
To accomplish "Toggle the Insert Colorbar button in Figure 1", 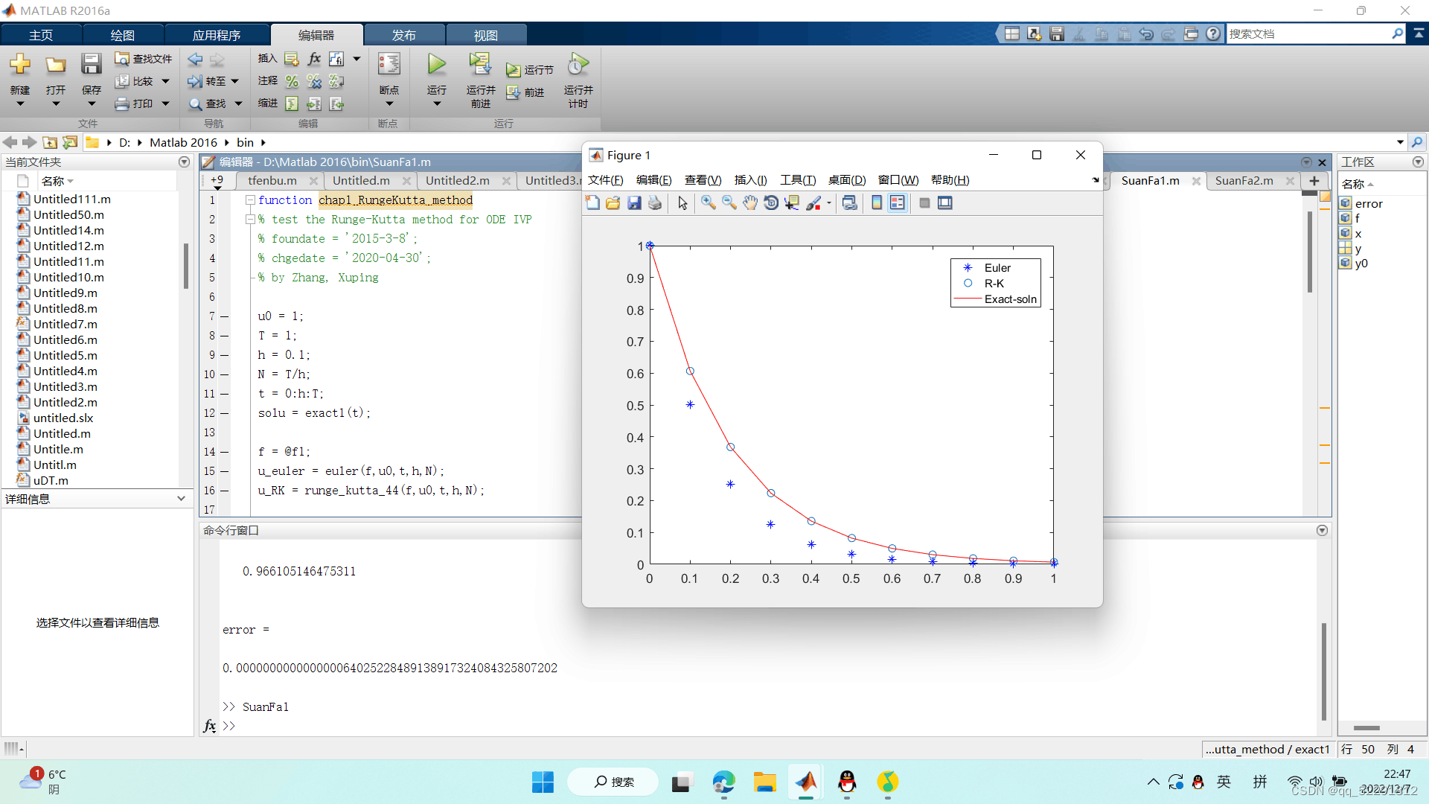I will point(877,202).
